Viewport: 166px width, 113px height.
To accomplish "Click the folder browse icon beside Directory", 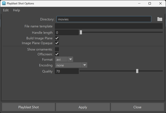I will coord(160,19).
